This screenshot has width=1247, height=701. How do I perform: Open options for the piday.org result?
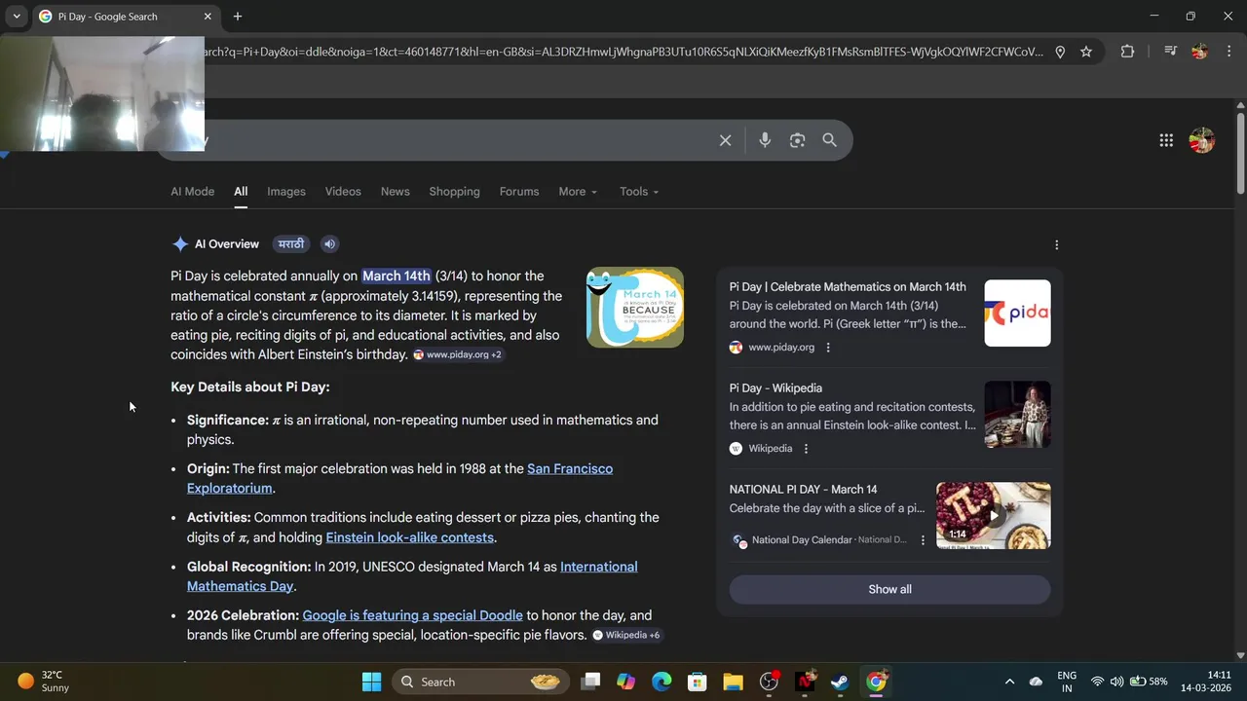coord(828,348)
